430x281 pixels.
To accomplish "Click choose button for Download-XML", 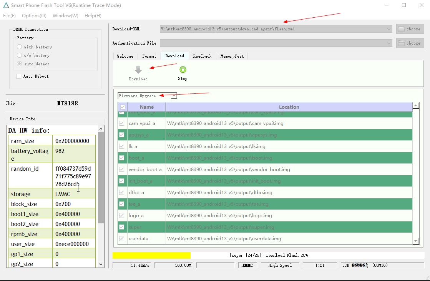I will click(410, 29).
